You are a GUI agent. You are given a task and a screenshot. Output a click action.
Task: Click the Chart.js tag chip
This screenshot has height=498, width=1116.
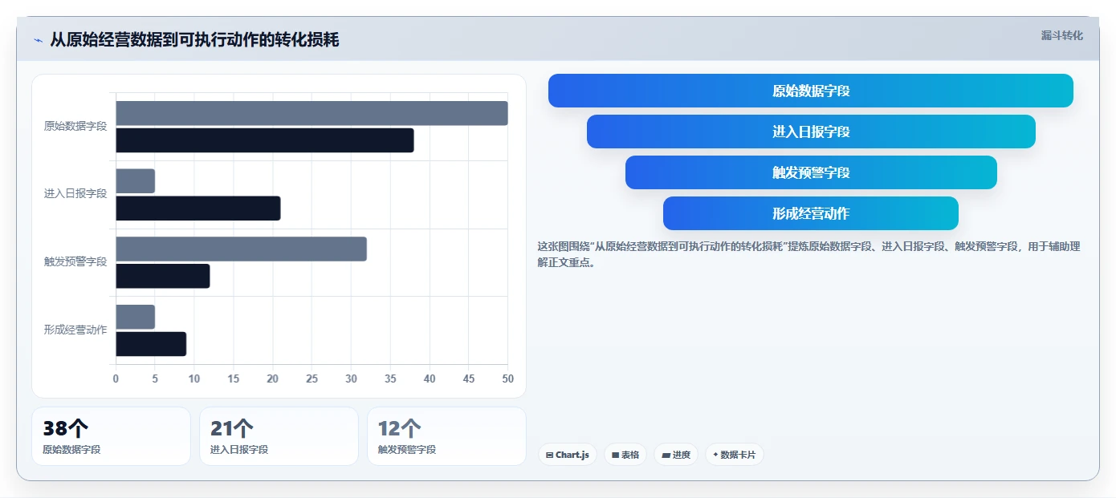point(567,455)
